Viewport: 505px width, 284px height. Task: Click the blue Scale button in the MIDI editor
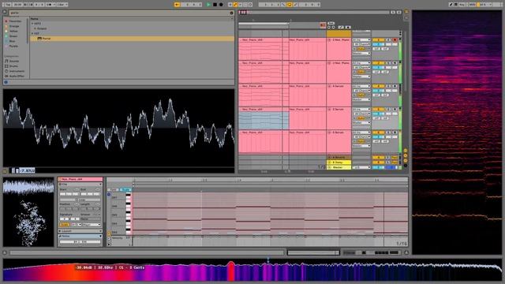(125, 190)
